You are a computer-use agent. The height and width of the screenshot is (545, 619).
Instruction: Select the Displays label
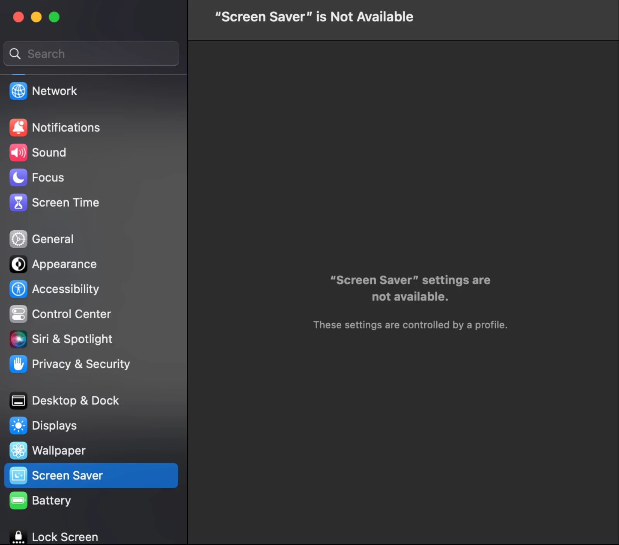(54, 425)
